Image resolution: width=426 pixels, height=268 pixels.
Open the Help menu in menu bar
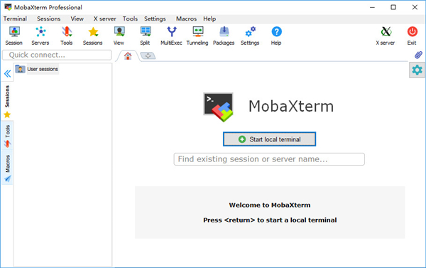(209, 18)
